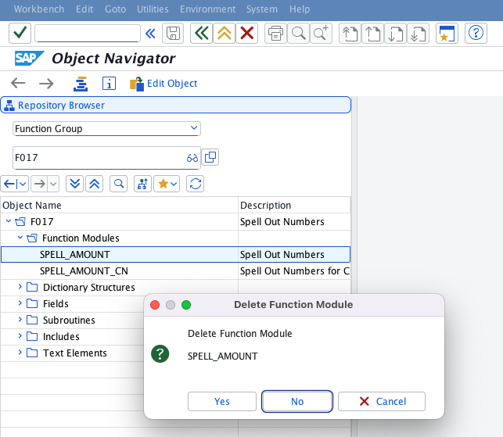Click Collapse All Nodes double-up icon

coord(95,184)
